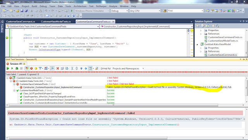Select test ClassProperties_WhenSet_PropertyChangedEventFires
Image resolution: width=248 pixels, height=140 pixels.
(49, 97)
